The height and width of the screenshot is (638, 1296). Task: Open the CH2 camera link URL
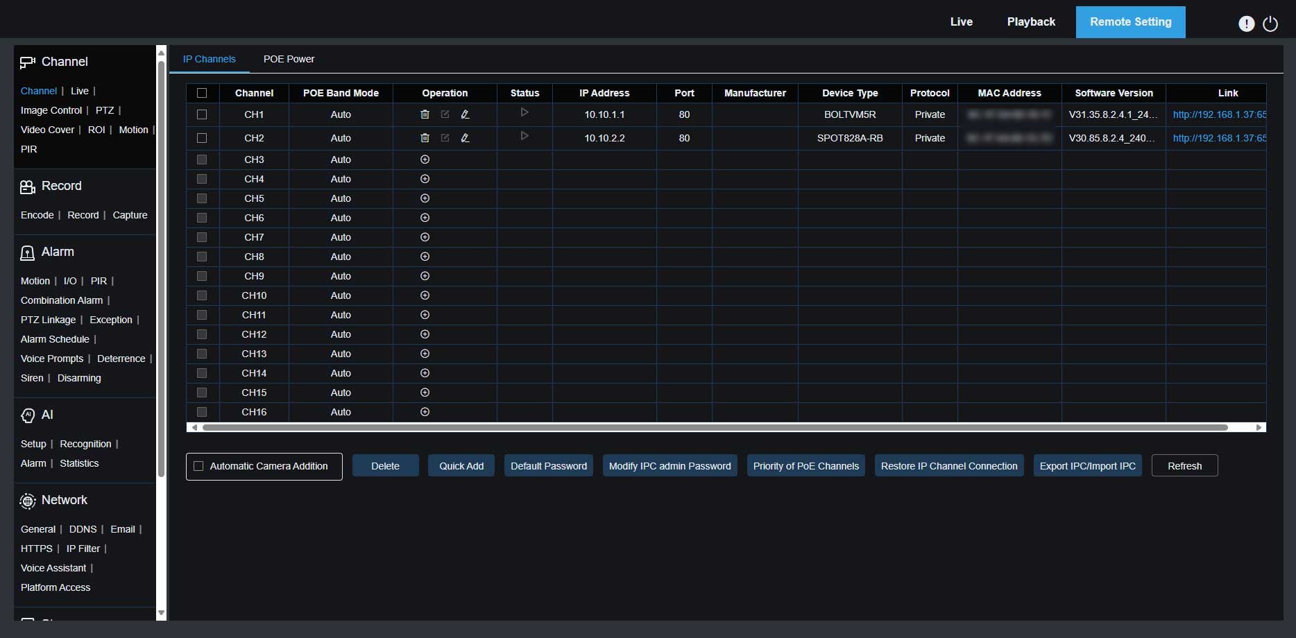pyautogui.click(x=1220, y=138)
